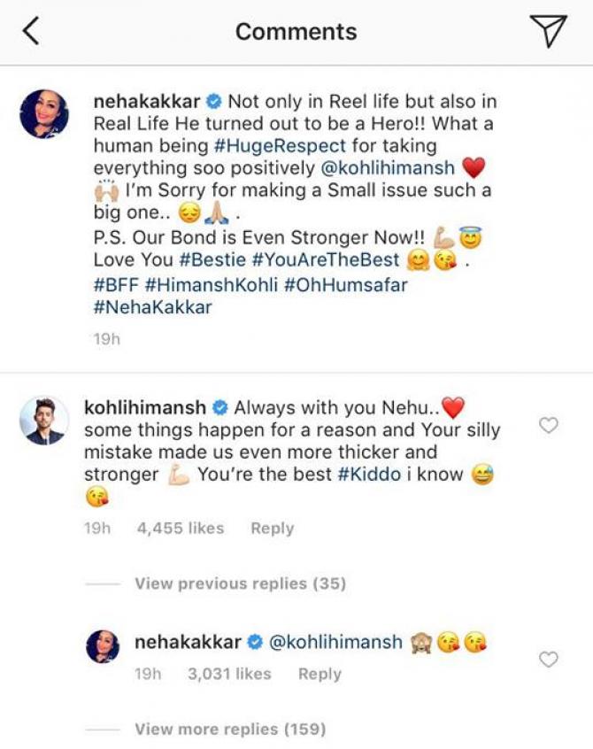Open nehakakkar's avatar on the reply
Viewport: 593px width, 749px height.
coord(103,647)
